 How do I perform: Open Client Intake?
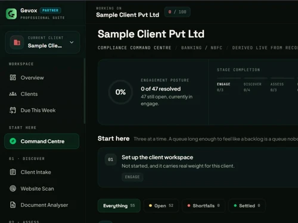point(42,172)
